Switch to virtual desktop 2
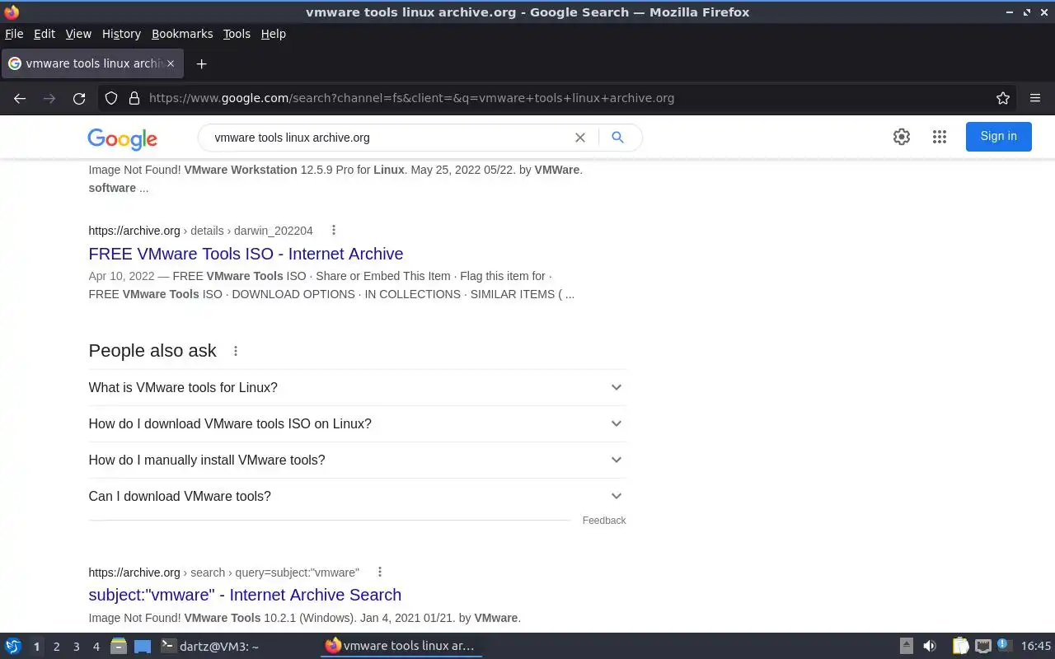Viewport: 1055px width, 659px height. tap(57, 647)
